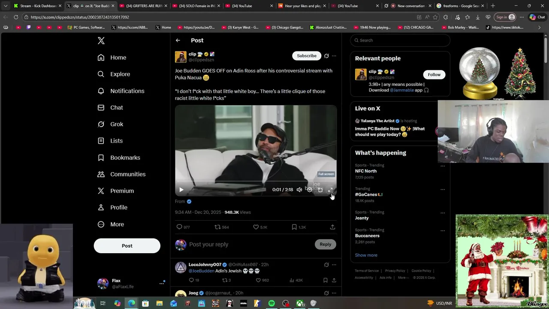Image resolution: width=549 pixels, height=309 pixels.
Task: Play the Joe Budden video
Action: point(181,190)
